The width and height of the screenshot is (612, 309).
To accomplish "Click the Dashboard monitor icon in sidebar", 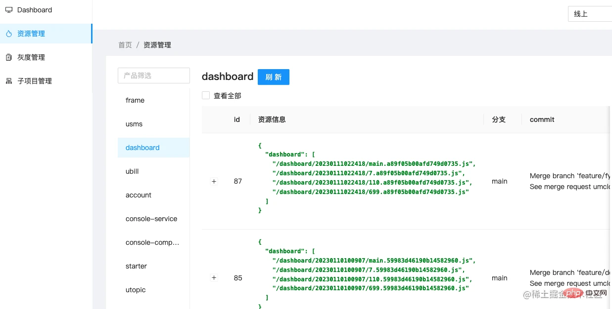I will [9, 10].
